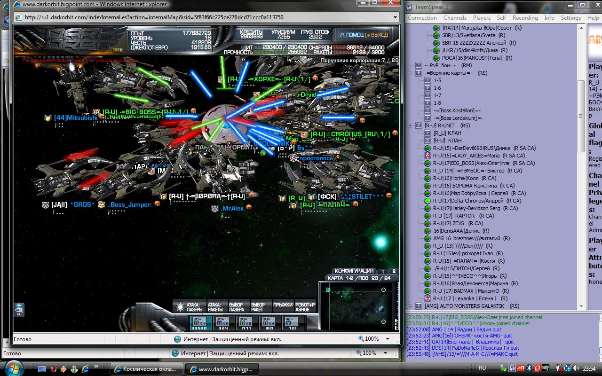Open the chat ABC side icon

pos(19,310)
